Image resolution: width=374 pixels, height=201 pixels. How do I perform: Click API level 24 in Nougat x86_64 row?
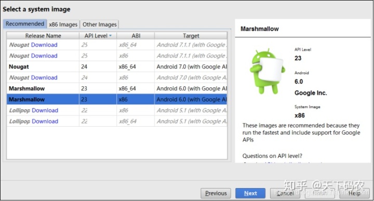(x=84, y=67)
